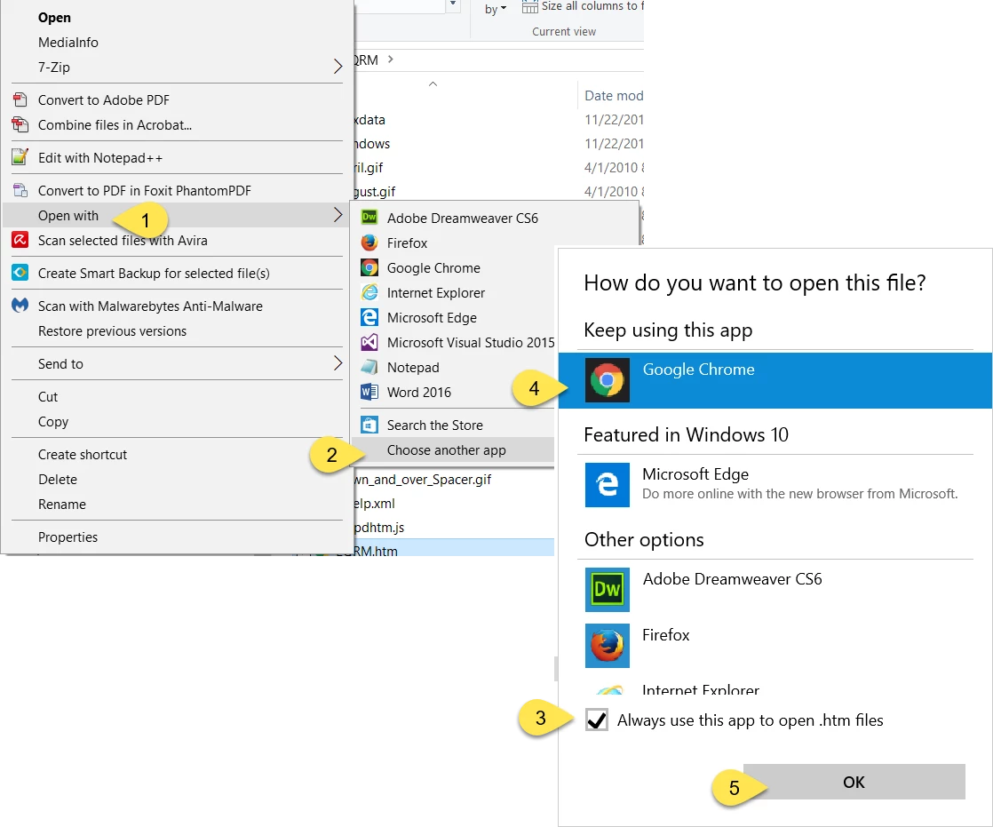Select Restore previous versions
This screenshot has height=827, width=993.
[112, 331]
